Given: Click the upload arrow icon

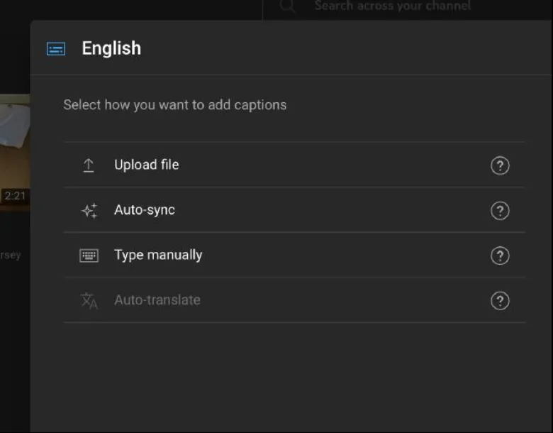Looking at the screenshot, I should click(89, 165).
